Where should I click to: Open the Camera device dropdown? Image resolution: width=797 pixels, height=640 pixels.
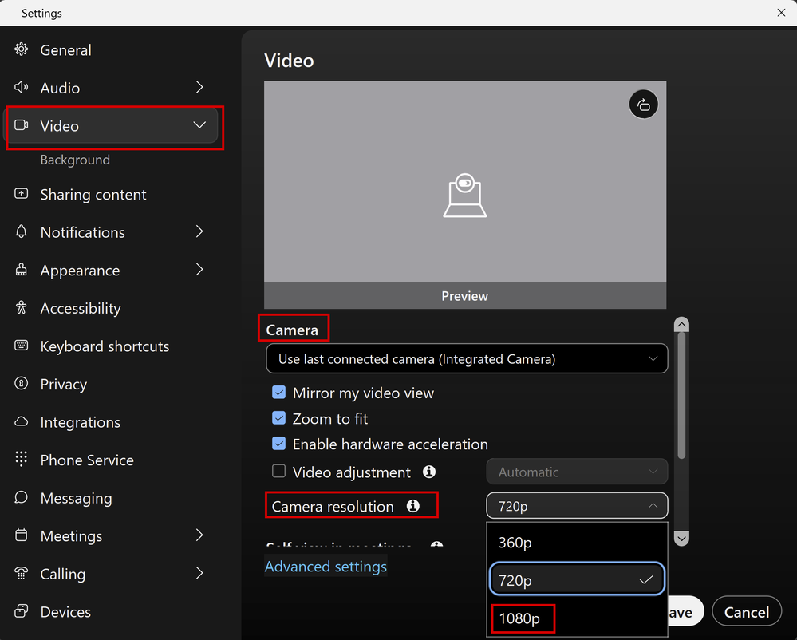click(x=467, y=358)
